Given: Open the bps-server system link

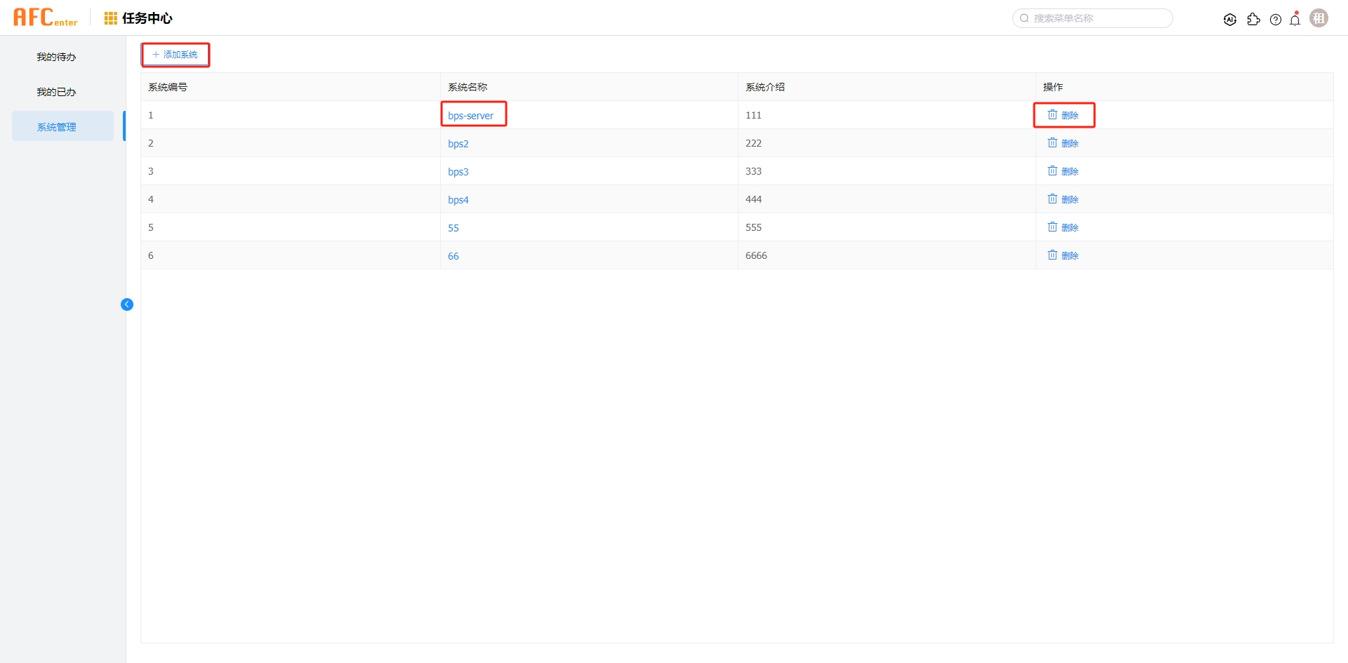Looking at the screenshot, I should coord(470,116).
